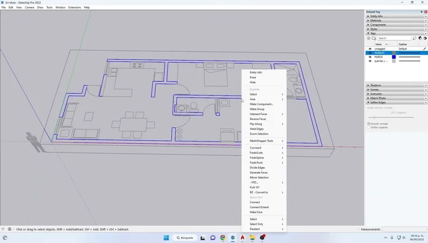Click the Tags search input field

tap(394, 39)
